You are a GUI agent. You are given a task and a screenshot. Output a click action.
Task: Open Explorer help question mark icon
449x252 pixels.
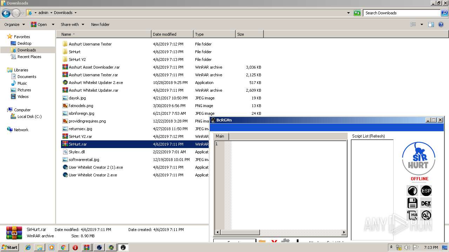click(441, 24)
